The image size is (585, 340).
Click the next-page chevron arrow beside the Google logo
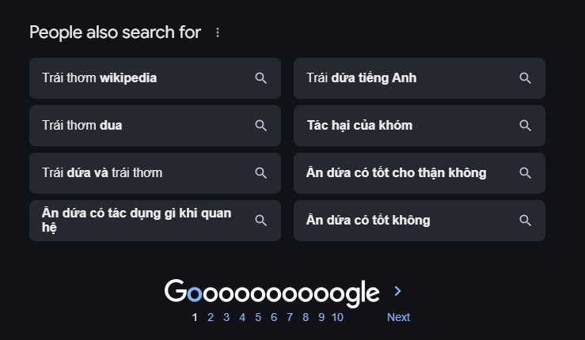pos(397,292)
